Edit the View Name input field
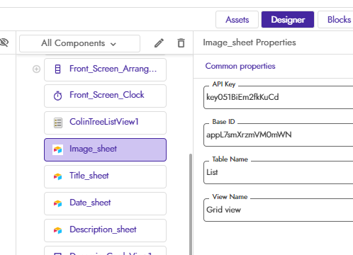This screenshot has width=353, height=255. (x=279, y=210)
